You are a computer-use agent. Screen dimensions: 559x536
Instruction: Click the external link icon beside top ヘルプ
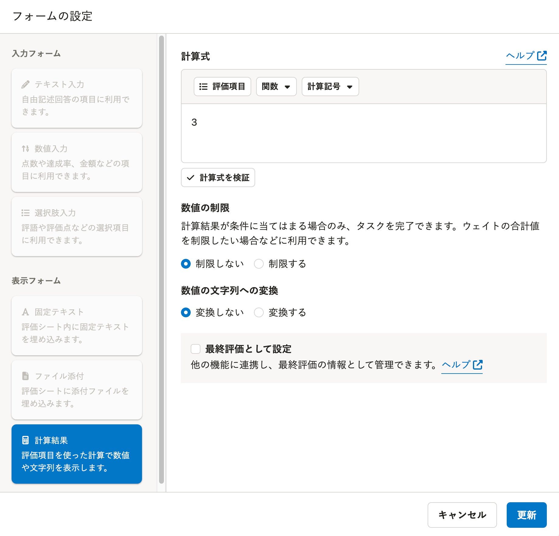pos(542,56)
